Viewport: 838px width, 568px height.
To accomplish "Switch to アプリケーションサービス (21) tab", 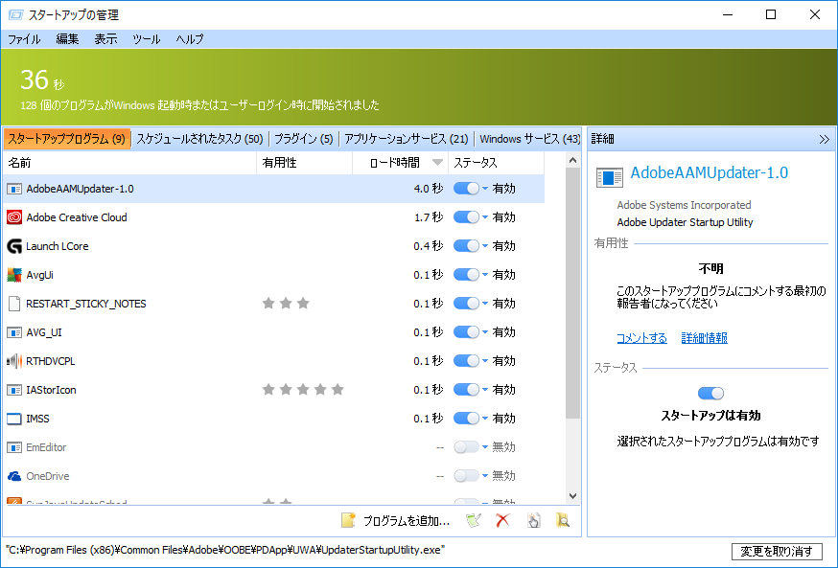I will pyautogui.click(x=407, y=139).
